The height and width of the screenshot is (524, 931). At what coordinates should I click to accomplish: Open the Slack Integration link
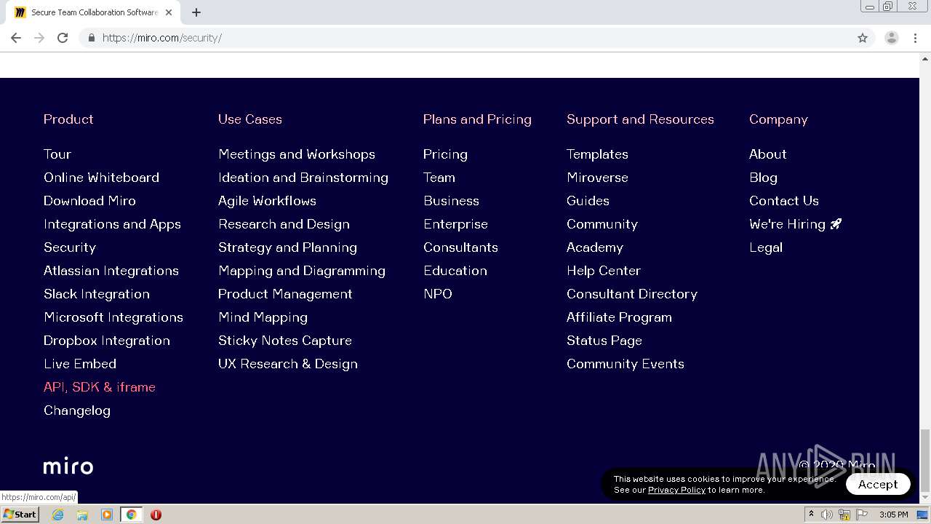pyautogui.click(x=97, y=294)
